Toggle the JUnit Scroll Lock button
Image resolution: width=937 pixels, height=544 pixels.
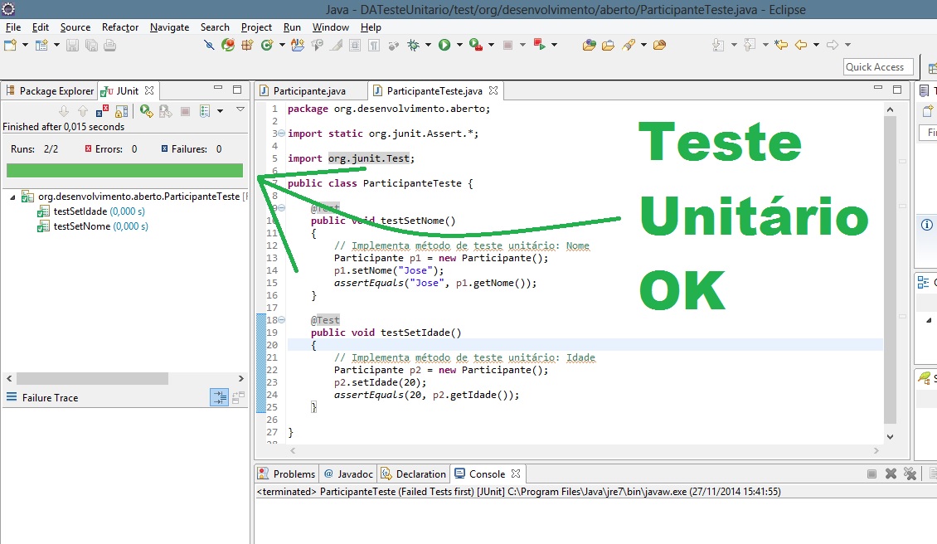(121, 110)
